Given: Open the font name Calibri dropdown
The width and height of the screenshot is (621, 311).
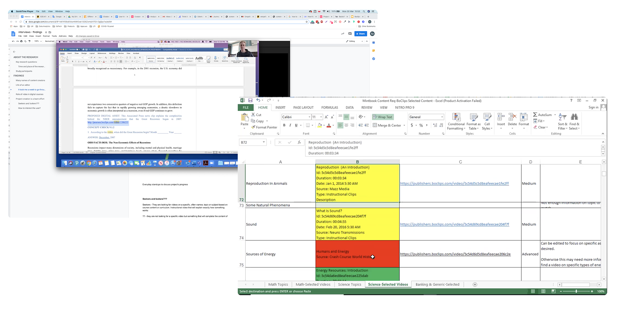Looking at the screenshot, I should (x=310, y=117).
